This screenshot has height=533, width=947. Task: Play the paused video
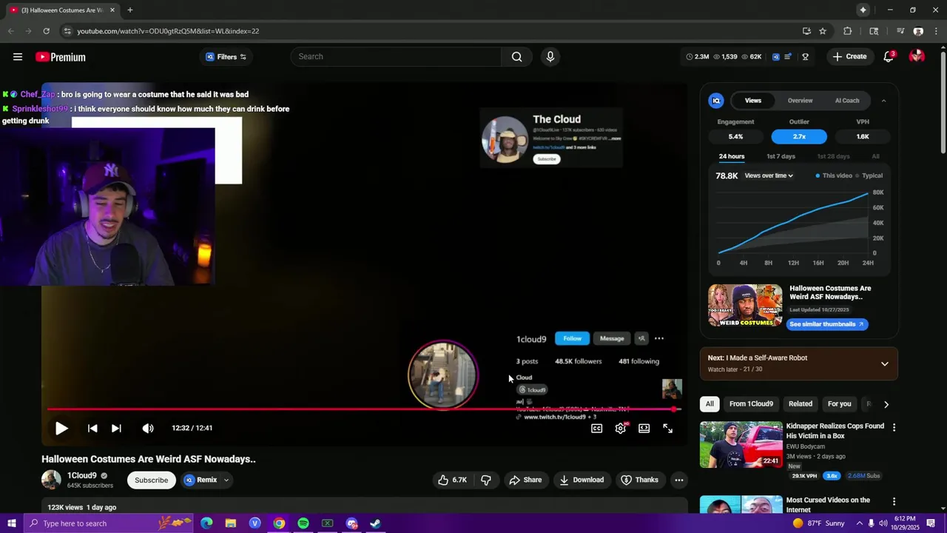pyautogui.click(x=61, y=428)
